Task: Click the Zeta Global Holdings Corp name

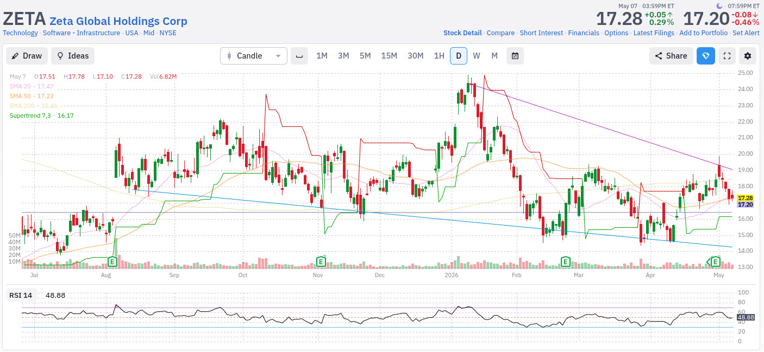Action: (x=118, y=21)
